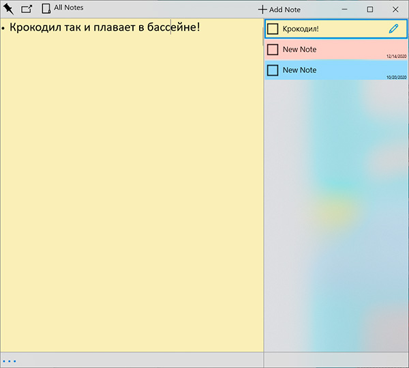Close the notes application window
Viewport: 409px width, 368px height.
point(396,10)
